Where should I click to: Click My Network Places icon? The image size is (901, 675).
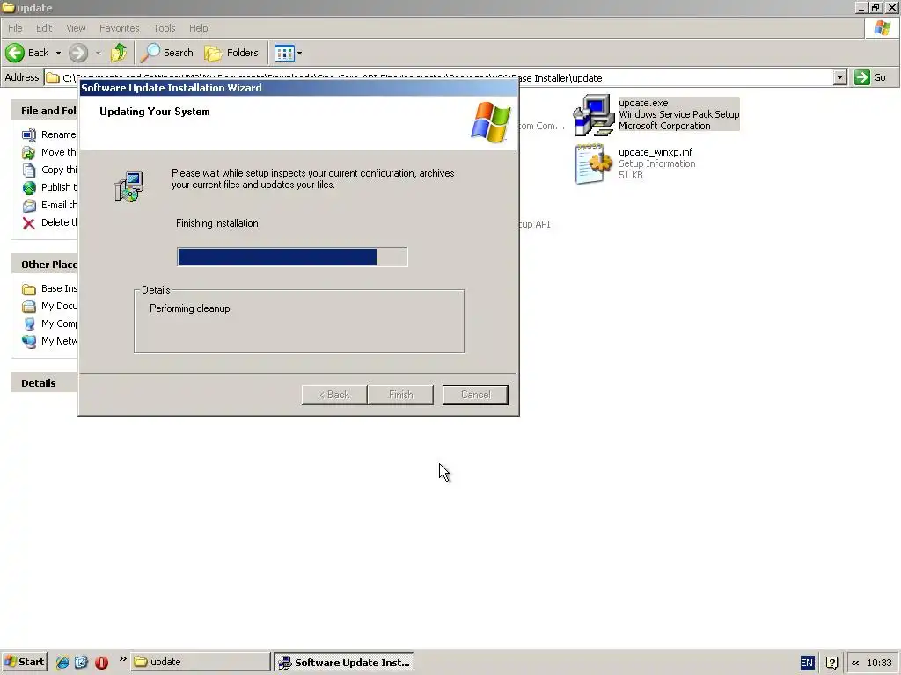click(29, 341)
